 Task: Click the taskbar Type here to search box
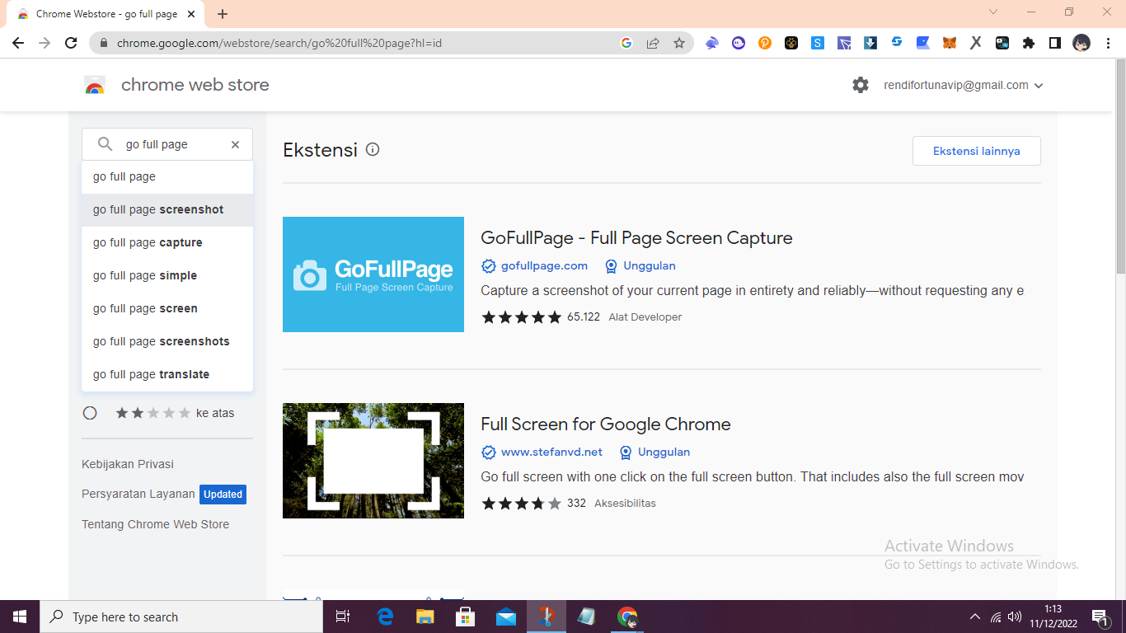coord(181,617)
